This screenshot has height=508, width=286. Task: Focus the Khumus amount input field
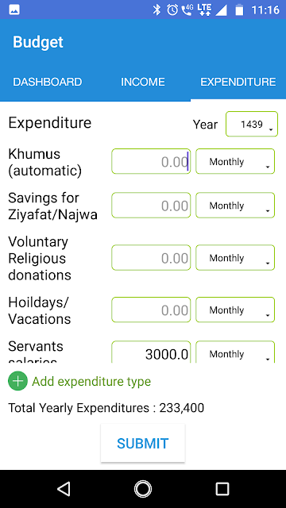coord(151,161)
